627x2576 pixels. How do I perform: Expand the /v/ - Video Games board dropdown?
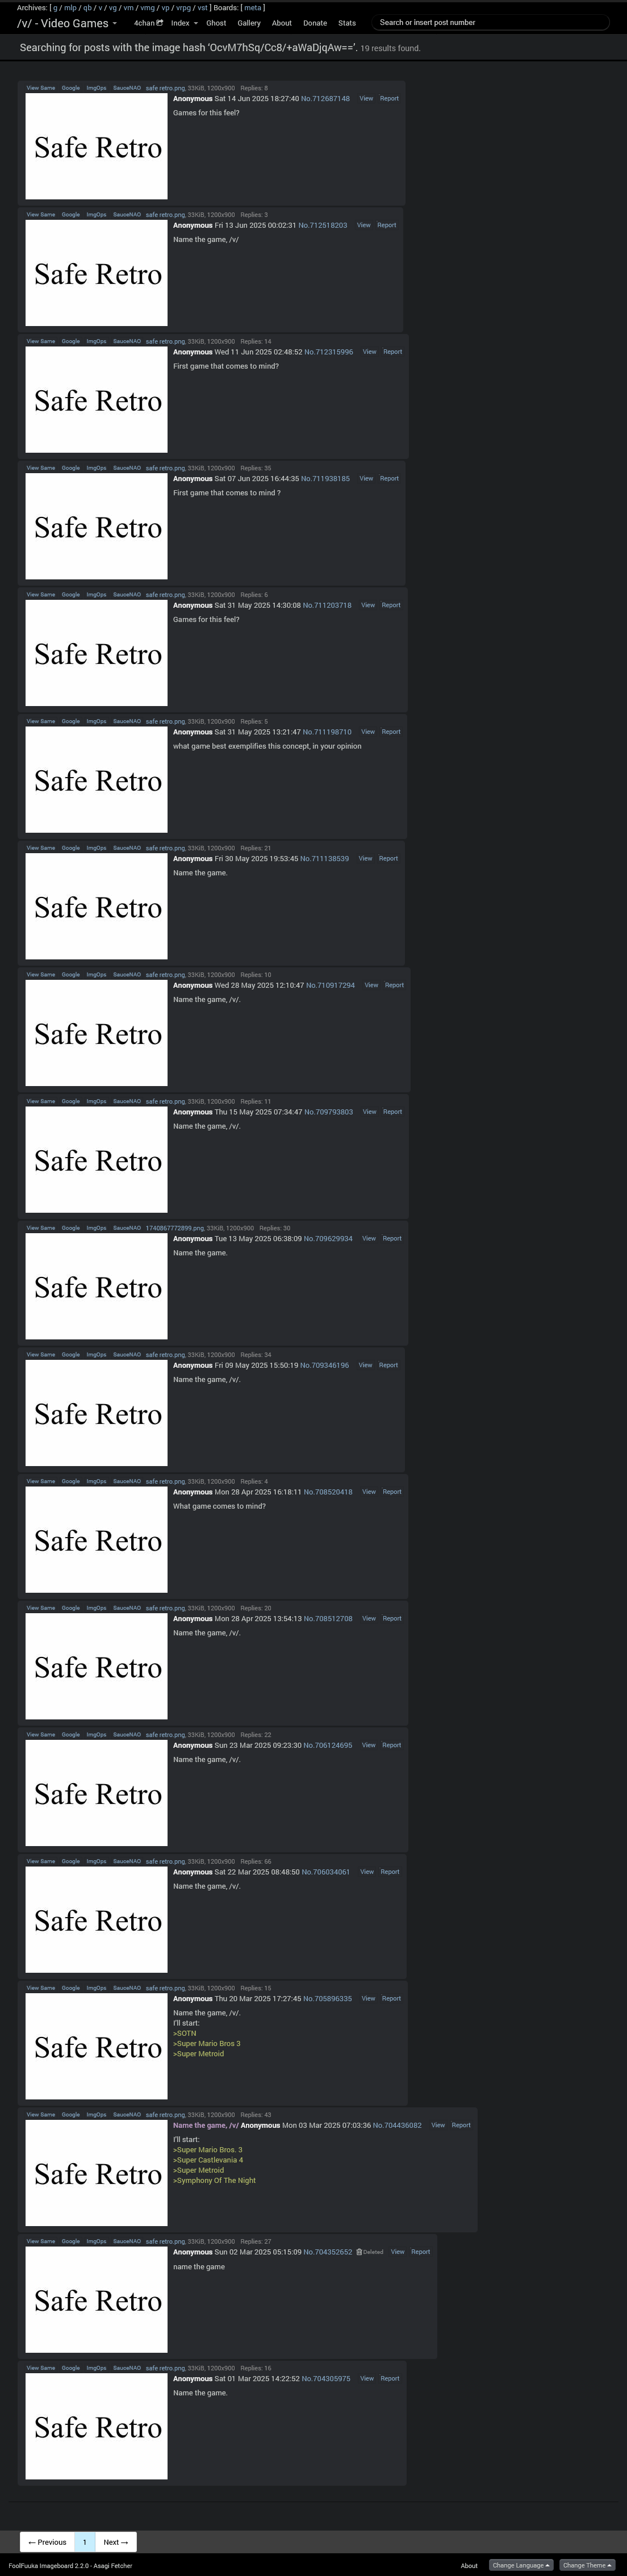(x=67, y=23)
